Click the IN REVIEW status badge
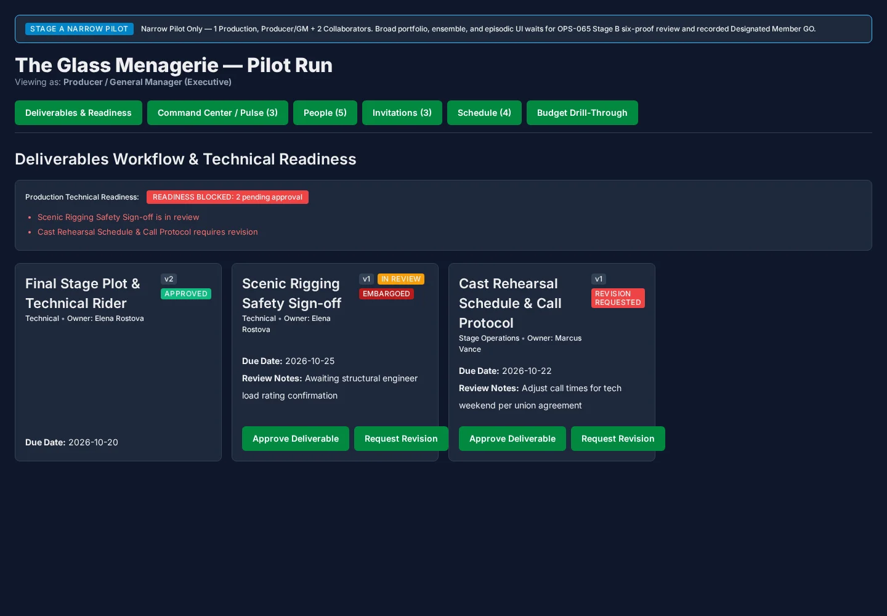 (401, 279)
